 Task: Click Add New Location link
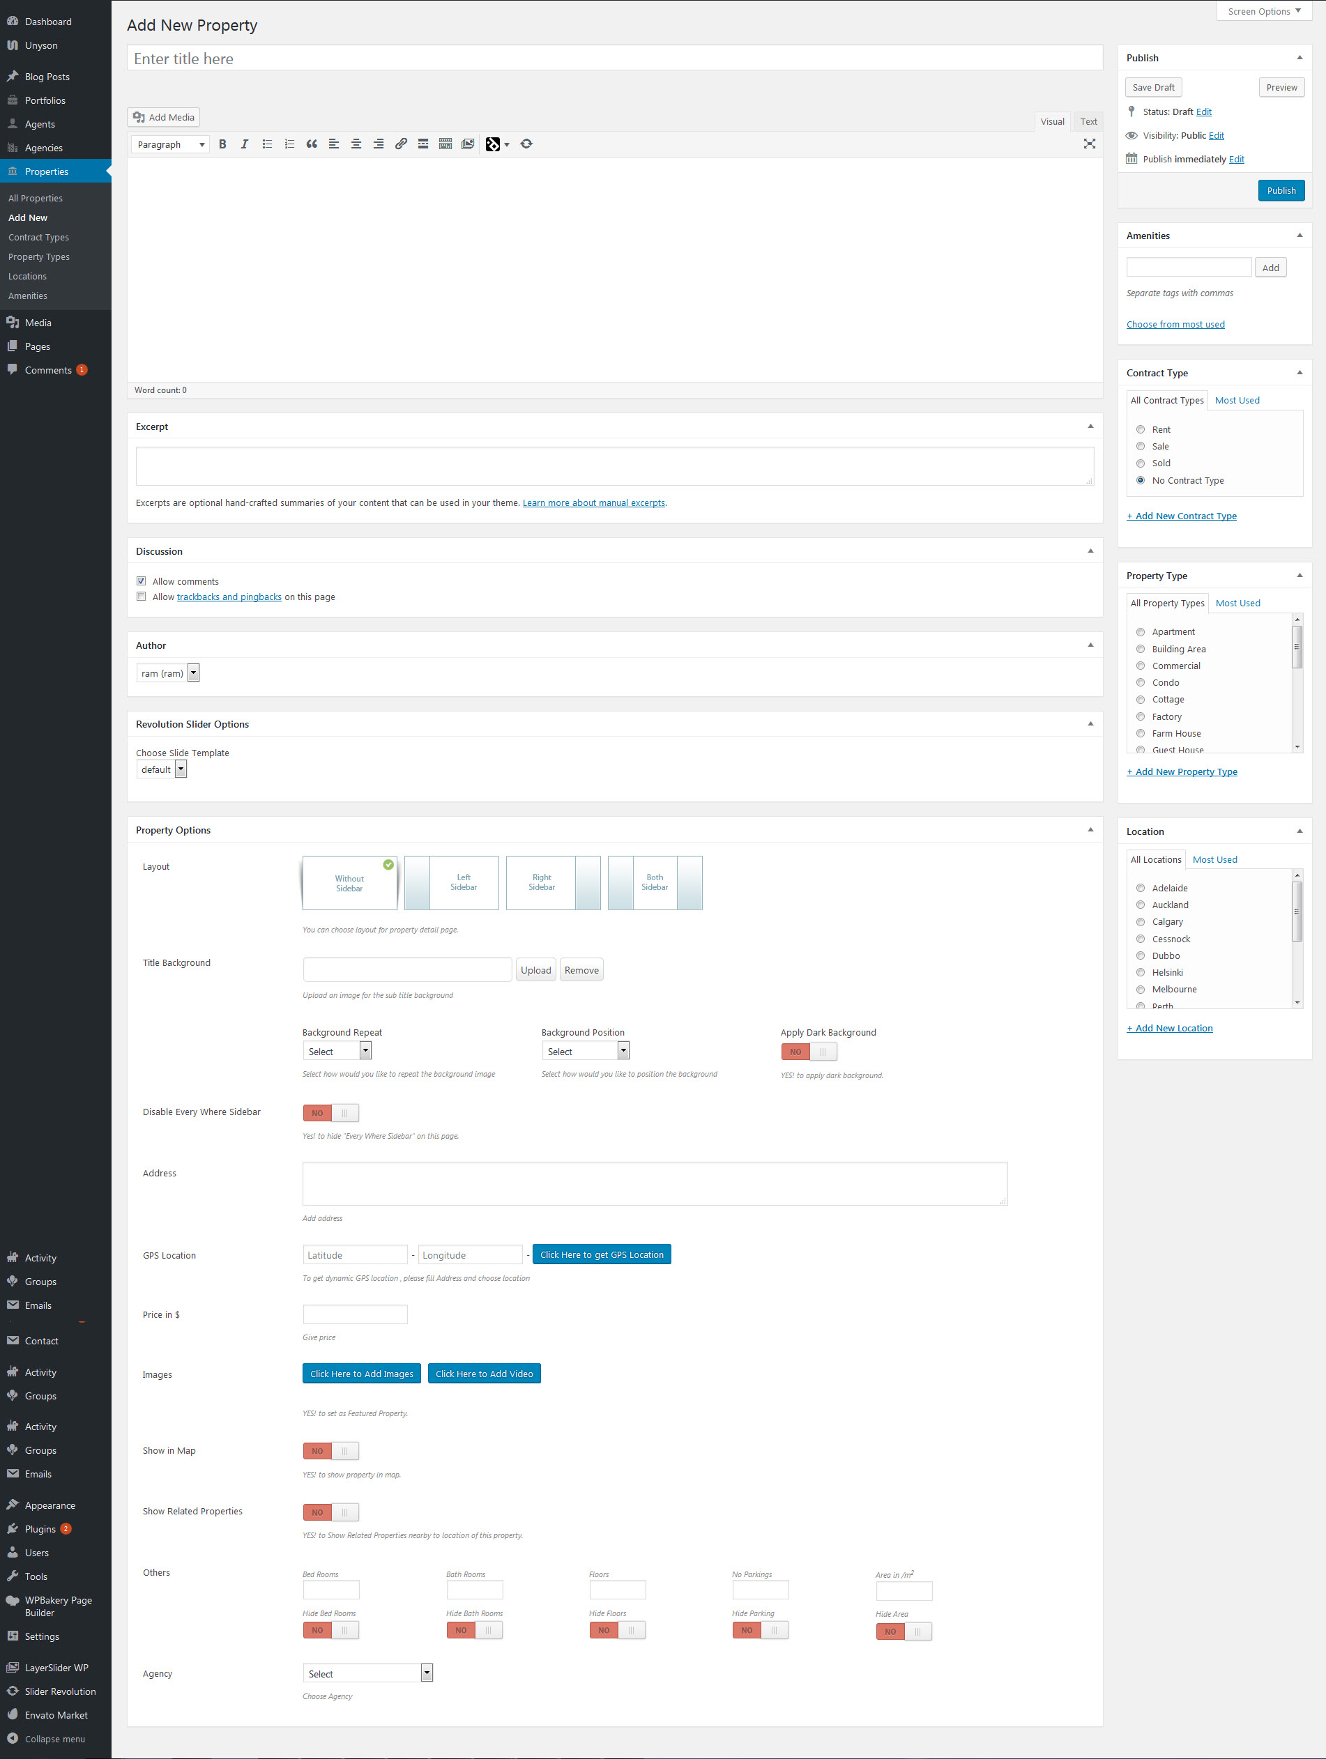pyautogui.click(x=1169, y=1028)
